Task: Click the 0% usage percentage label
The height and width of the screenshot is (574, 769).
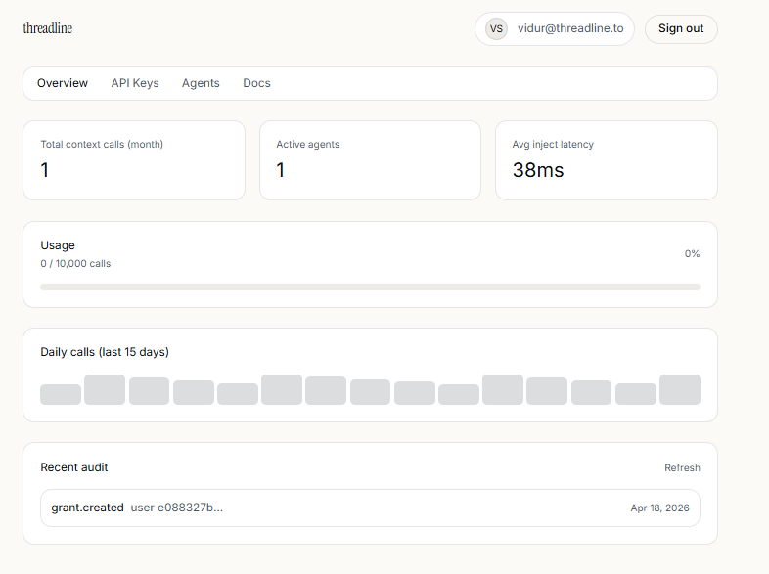Action: (x=692, y=254)
